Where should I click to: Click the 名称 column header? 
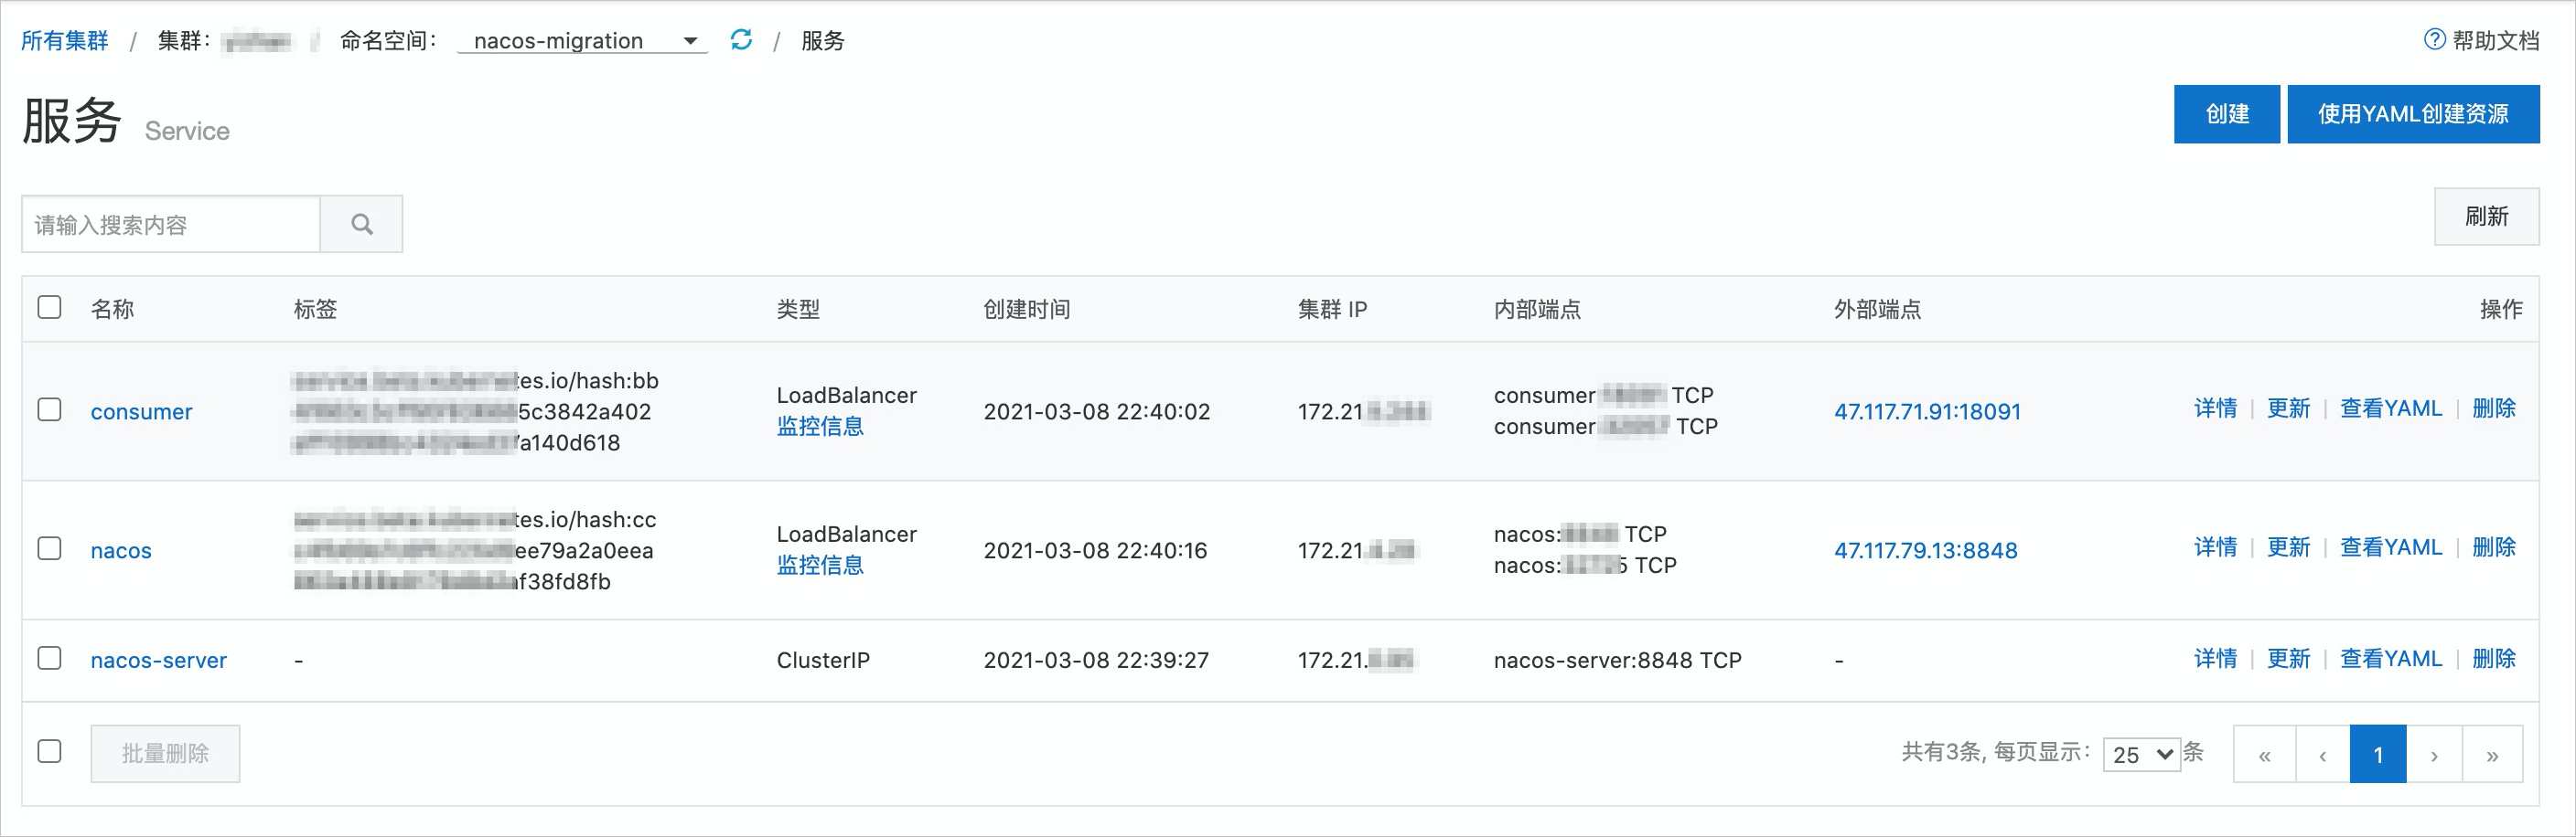pyautogui.click(x=112, y=310)
